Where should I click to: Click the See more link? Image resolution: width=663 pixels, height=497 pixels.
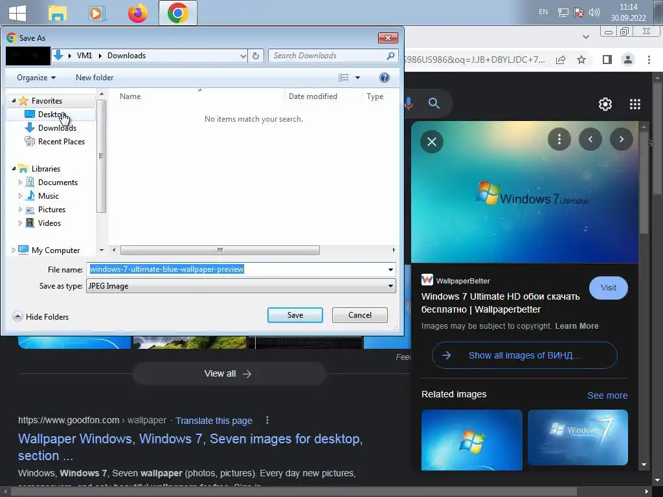607,395
